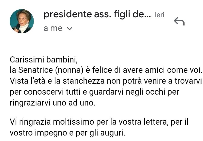Open the sender's profile photo
Screen dimensions: 203x141
tap(22, 21)
